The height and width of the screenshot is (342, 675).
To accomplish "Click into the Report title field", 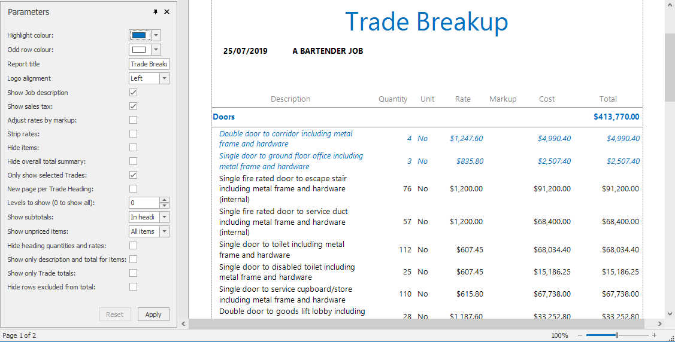I will click(149, 64).
